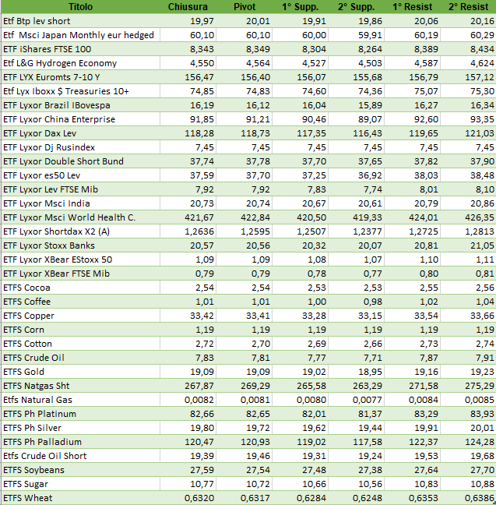Click Pivot value 8,349 for iShares FTSE 100
This screenshot has width=496, height=505.
[244, 49]
